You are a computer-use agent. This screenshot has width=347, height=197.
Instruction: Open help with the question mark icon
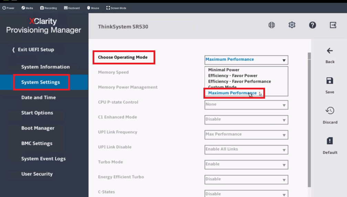coord(313,25)
